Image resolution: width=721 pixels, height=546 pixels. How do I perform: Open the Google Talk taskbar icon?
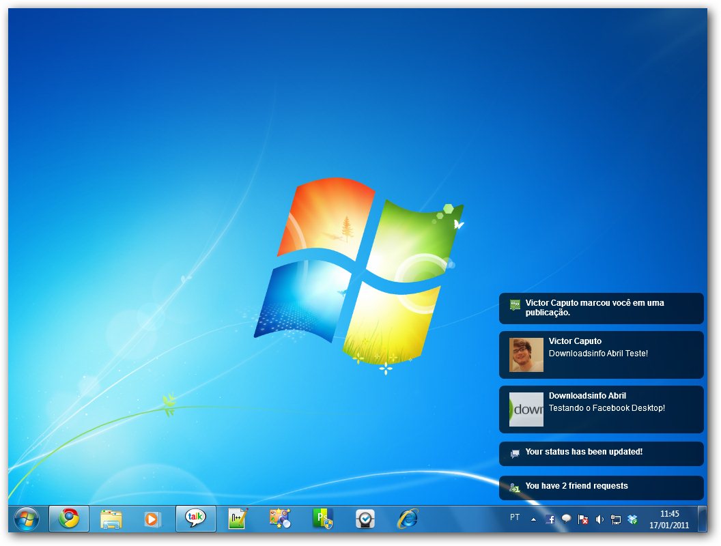(x=195, y=519)
